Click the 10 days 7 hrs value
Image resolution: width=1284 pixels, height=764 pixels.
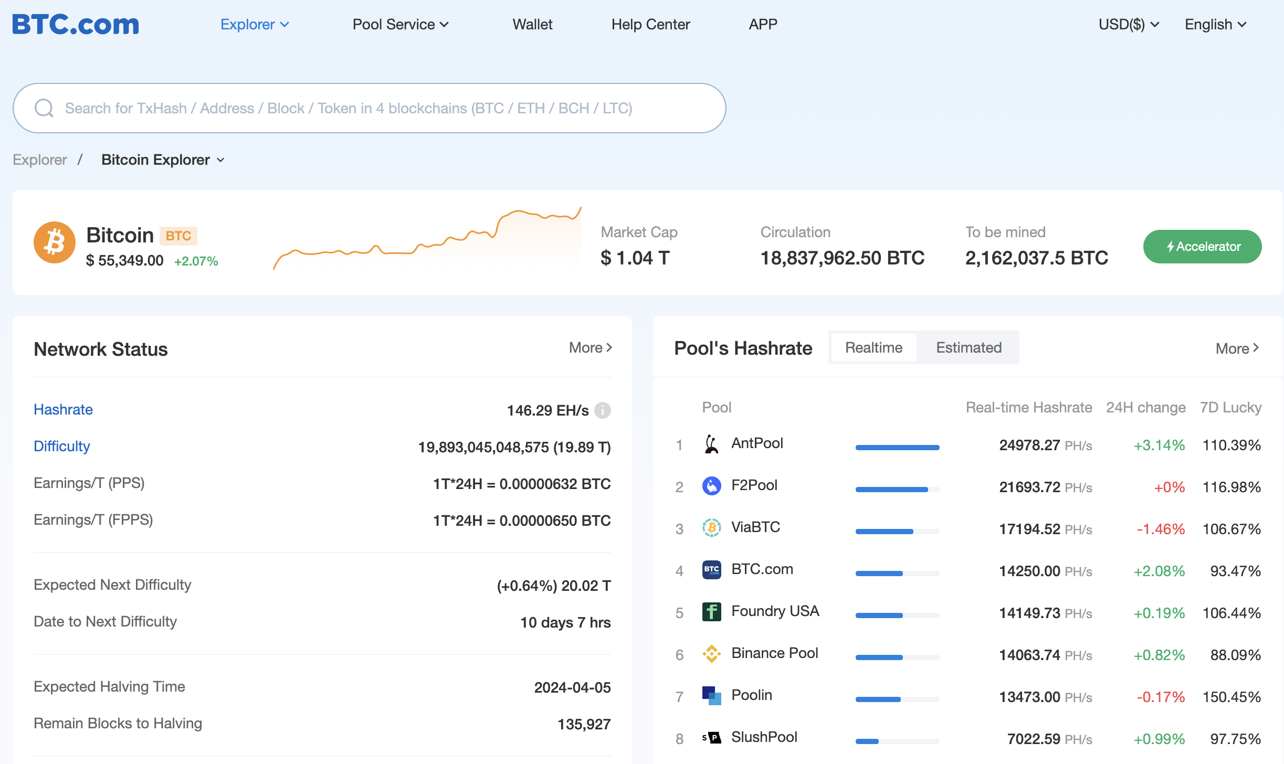coord(565,622)
